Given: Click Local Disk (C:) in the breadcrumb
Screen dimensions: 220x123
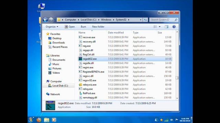Looking at the screenshot, I should [x=89, y=20].
